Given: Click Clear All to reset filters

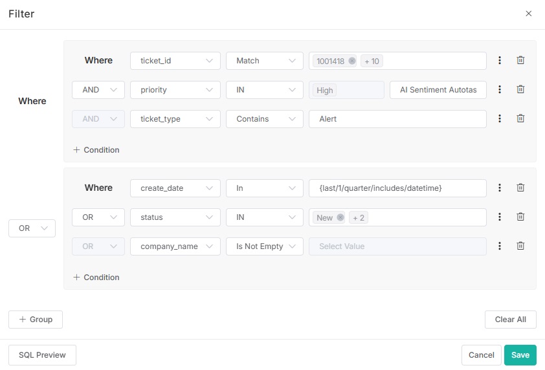Looking at the screenshot, I should coord(510,320).
